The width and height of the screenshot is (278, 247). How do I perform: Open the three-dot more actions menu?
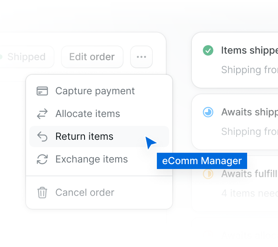[141, 57]
